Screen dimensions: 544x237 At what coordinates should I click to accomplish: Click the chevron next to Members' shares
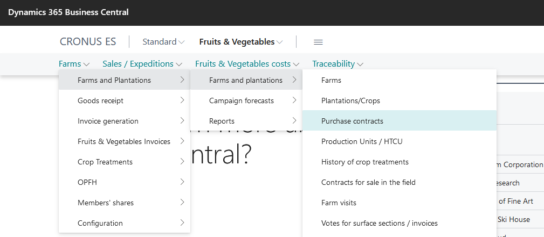coord(182,203)
